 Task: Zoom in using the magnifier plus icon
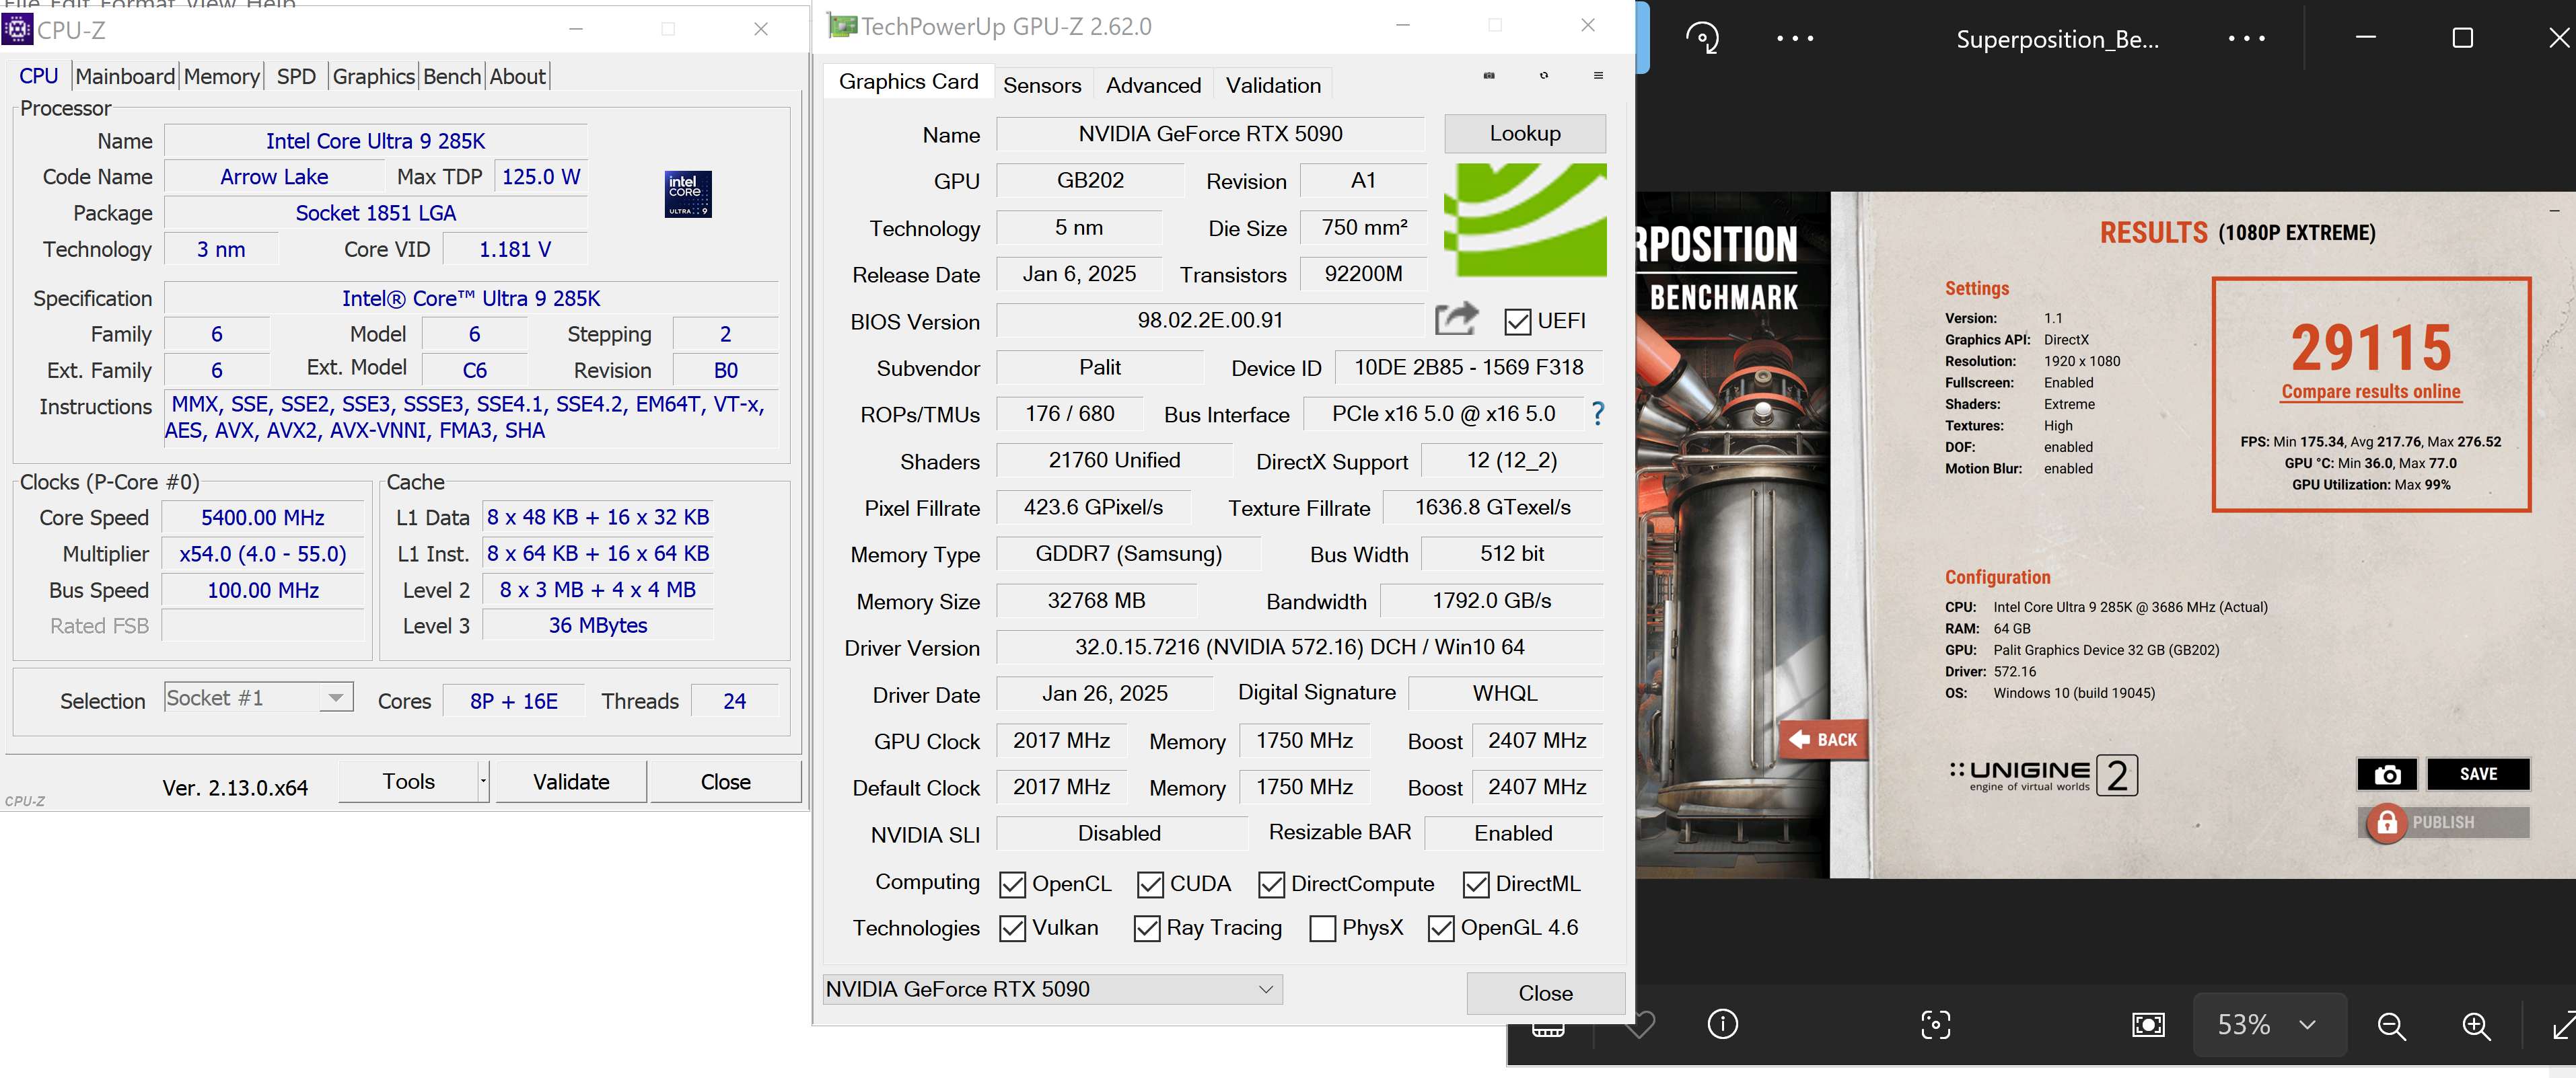[x=2476, y=1025]
